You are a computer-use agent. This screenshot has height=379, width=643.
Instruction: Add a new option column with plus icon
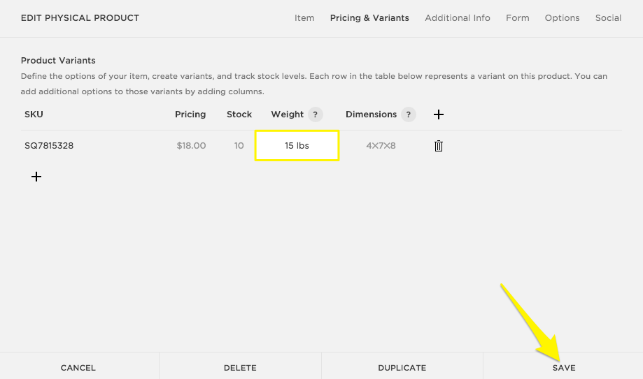pos(439,114)
